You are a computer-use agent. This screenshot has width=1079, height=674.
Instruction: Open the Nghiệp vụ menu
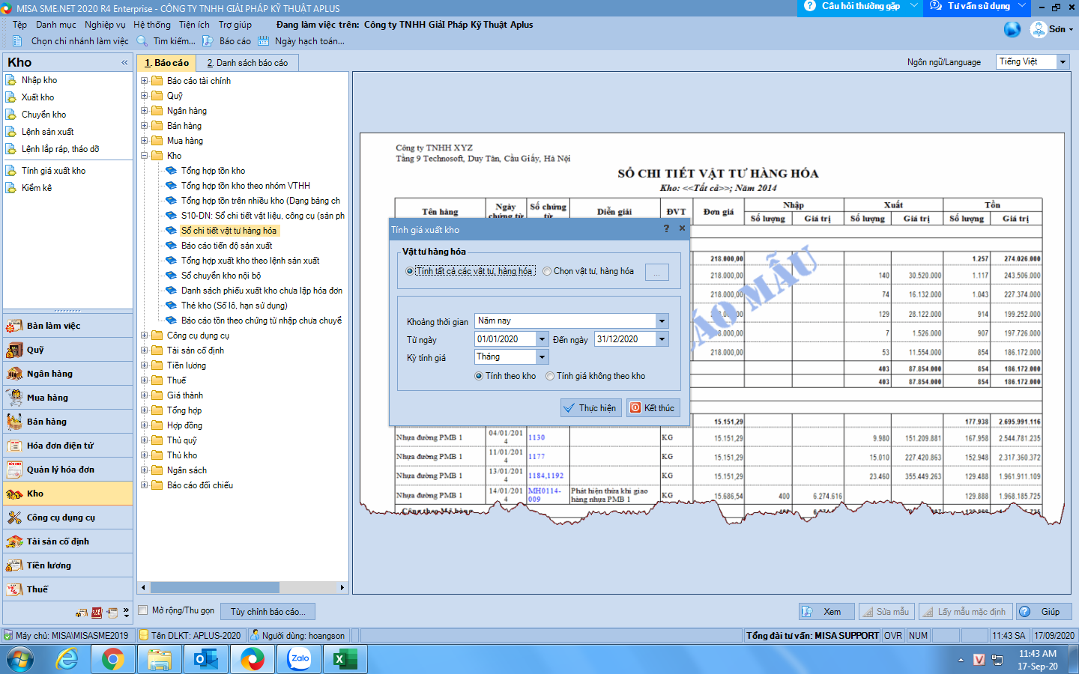[105, 25]
